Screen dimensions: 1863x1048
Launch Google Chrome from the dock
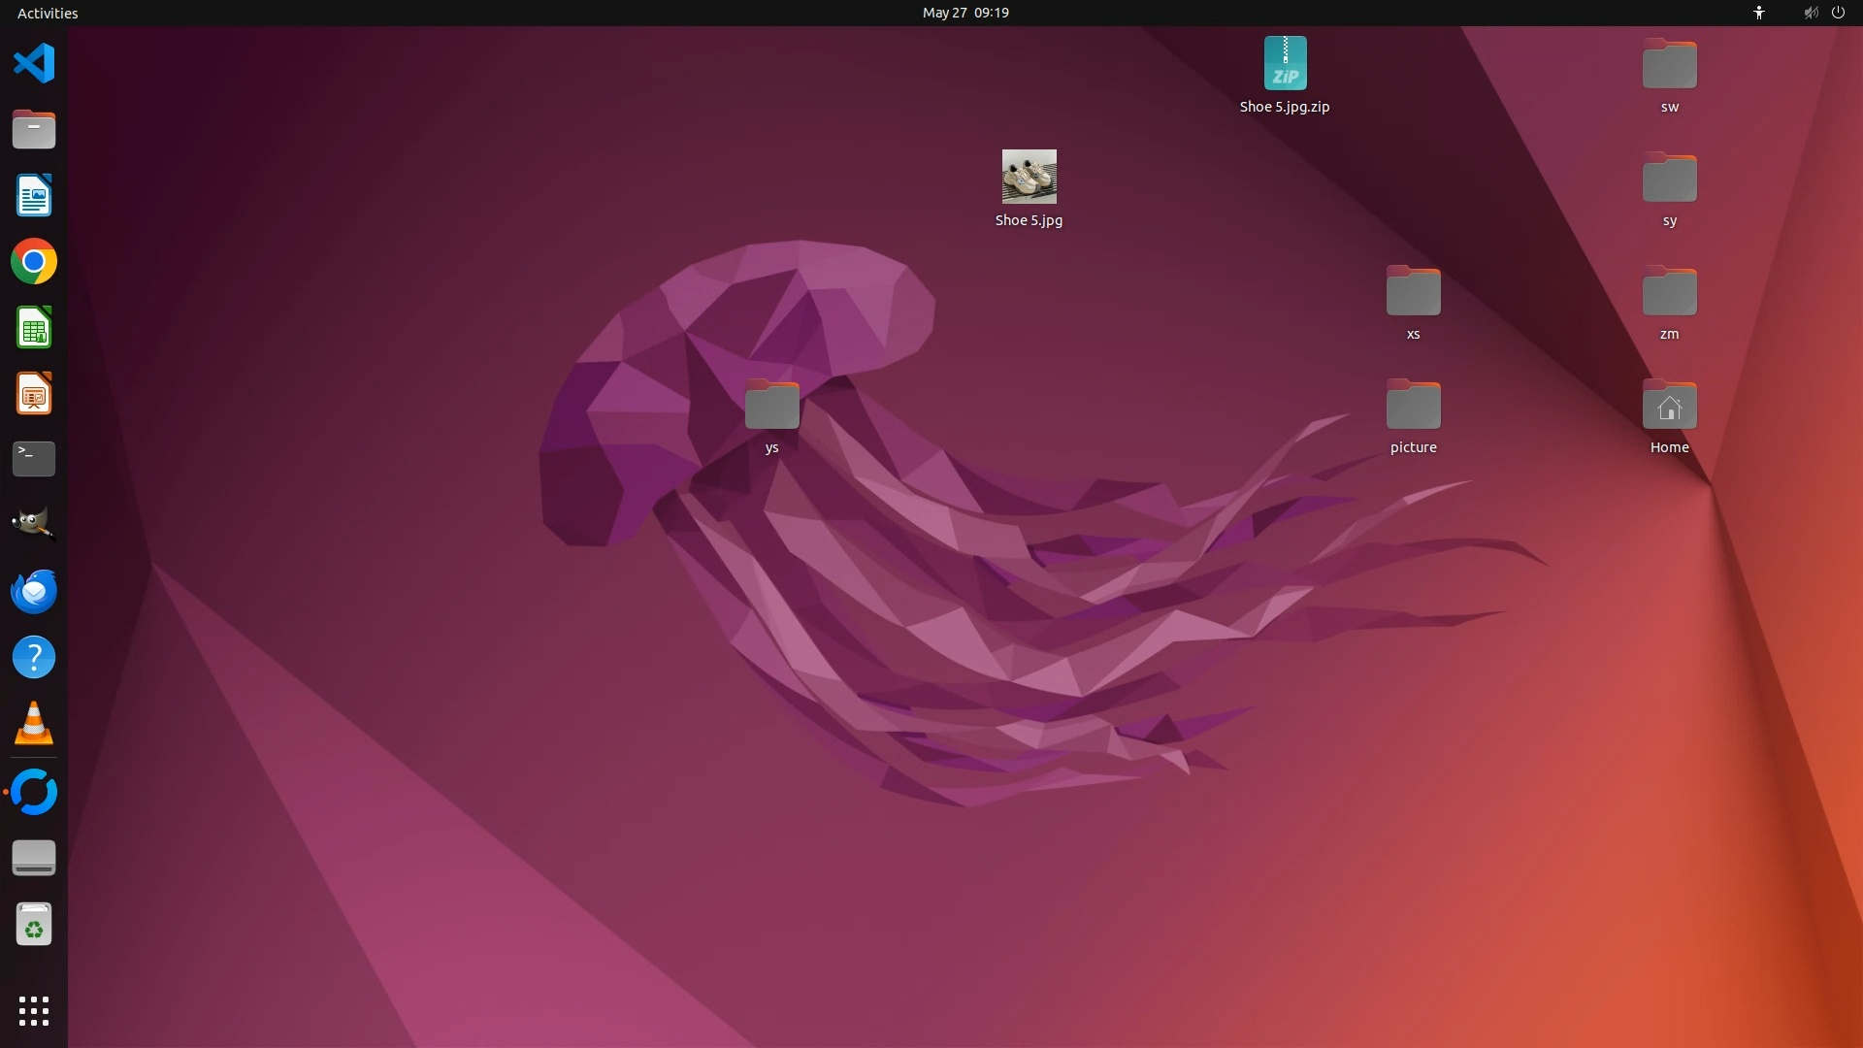pos(34,262)
